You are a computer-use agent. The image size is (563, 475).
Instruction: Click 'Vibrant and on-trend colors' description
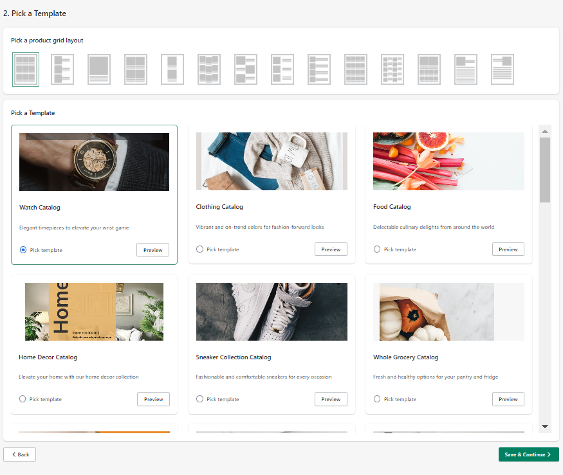[x=260, y=227]
